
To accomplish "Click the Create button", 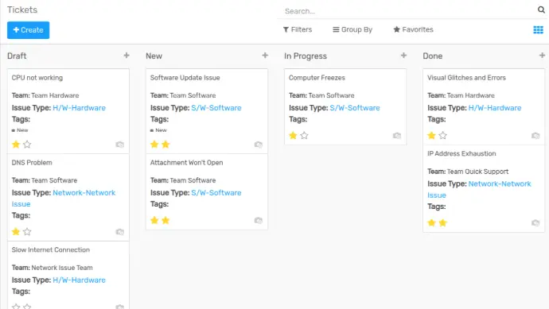I will [28, 30].
